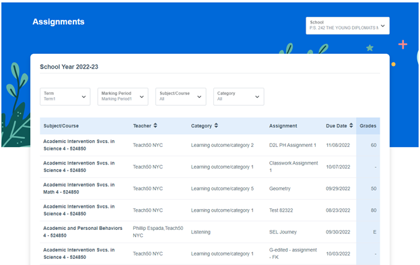Click the Assignment column header
Image resolution: width=420 pixels, height=265 pixels.
tap(283, 126)
